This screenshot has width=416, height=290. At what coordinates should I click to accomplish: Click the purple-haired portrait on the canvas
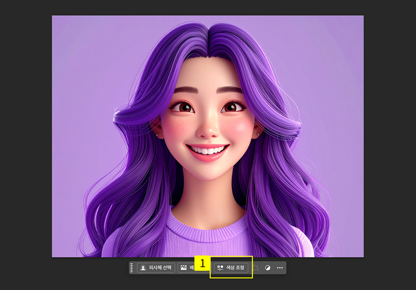coord(208,136)
